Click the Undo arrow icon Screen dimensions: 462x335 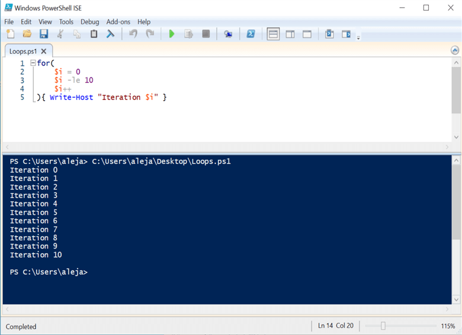pos(133,34)
